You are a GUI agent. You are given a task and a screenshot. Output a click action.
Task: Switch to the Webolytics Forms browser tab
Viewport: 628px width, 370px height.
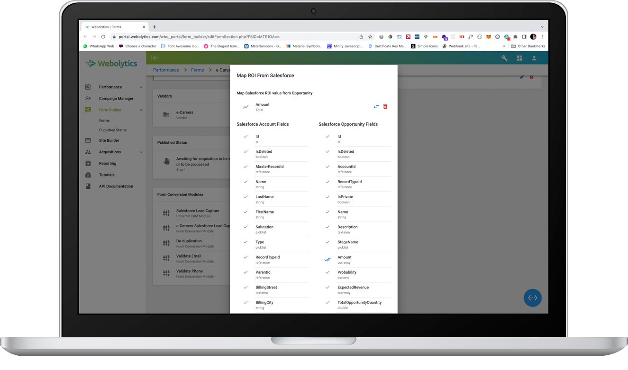tap(114, 27)
